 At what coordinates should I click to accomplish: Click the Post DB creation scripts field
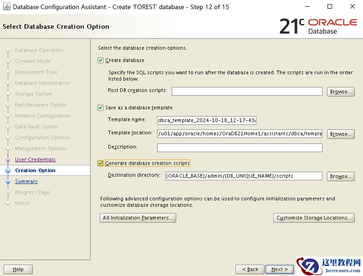coord(247,91)
